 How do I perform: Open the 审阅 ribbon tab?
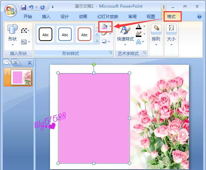click(132, 17)
